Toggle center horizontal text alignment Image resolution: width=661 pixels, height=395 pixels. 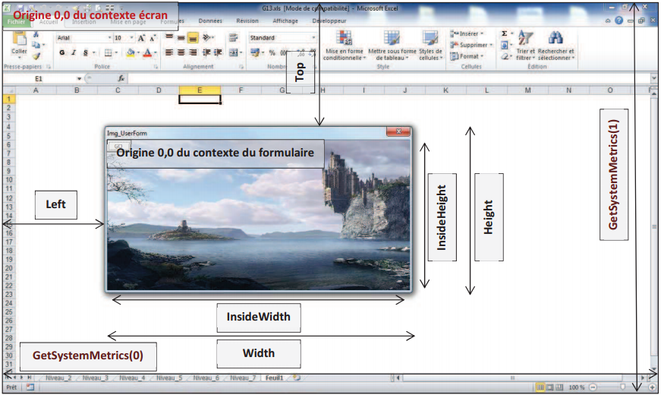(x=181, y=53)
